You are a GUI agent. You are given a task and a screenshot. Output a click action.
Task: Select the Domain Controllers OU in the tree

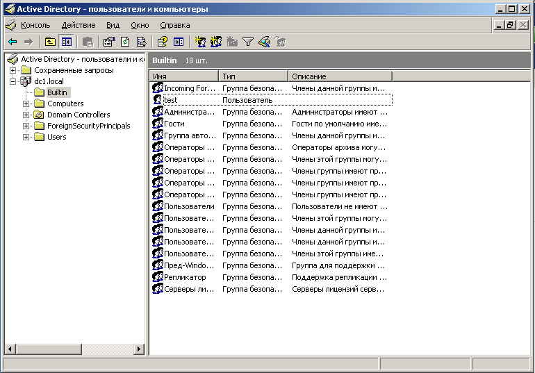79,115
